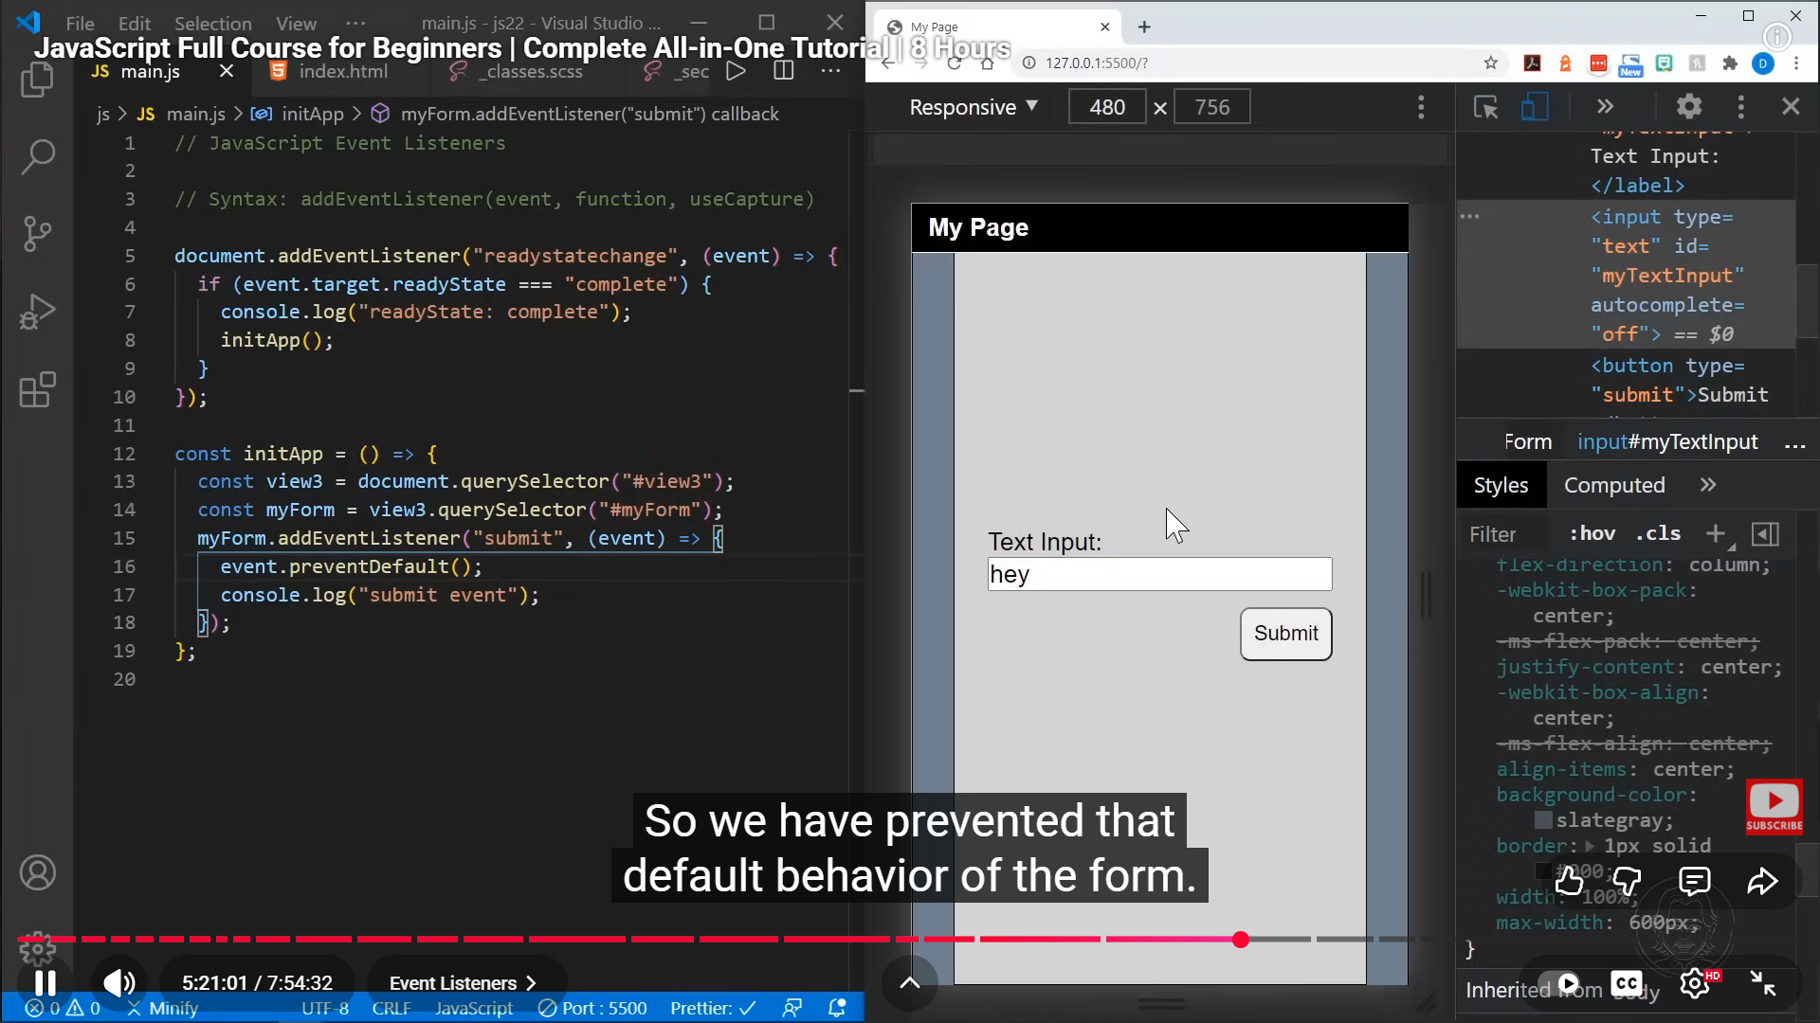Expand the border property triangle

(1590, 846)
